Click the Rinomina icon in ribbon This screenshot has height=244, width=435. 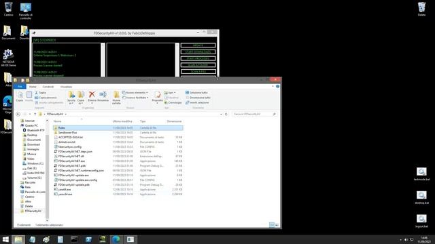pyautogui.click(x=103, y=96)
